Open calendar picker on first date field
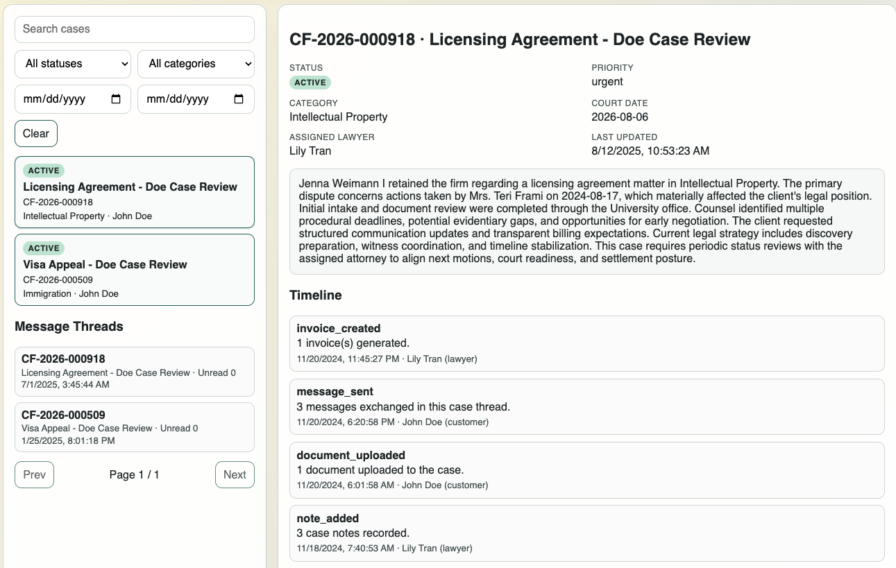Image resolution: width=896 pixels, height=568 pixels. click(116, 99)
